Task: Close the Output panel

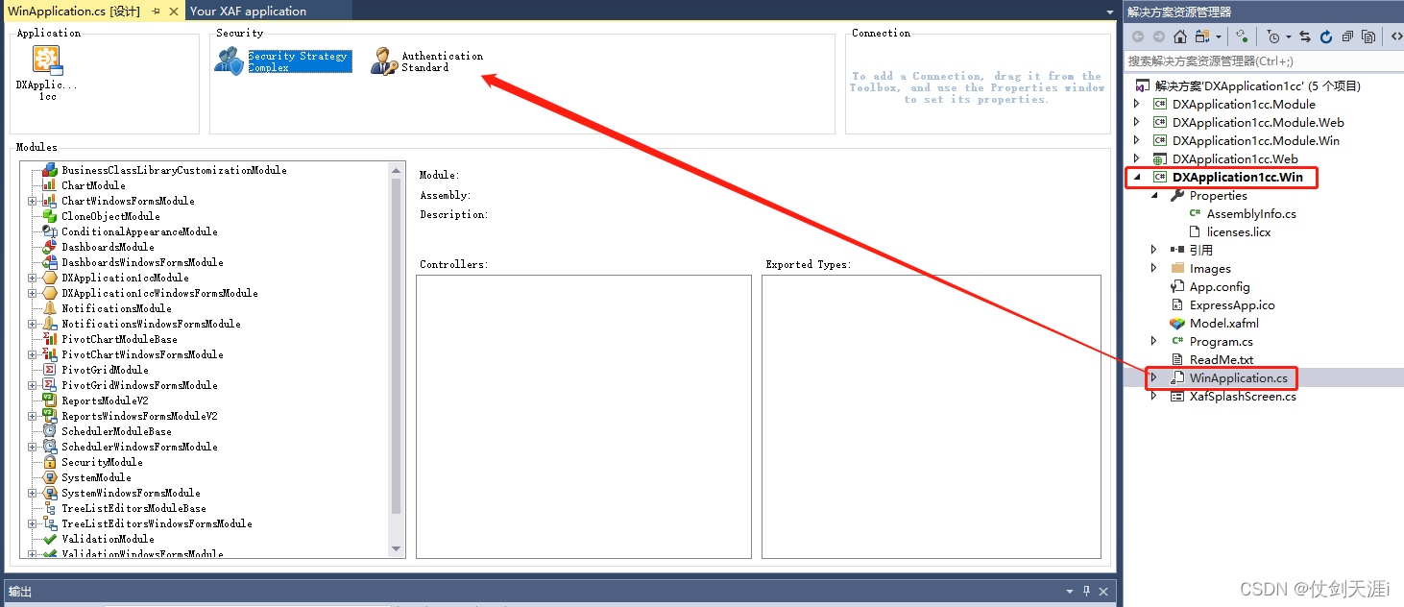Action: tap(1103, 592)
